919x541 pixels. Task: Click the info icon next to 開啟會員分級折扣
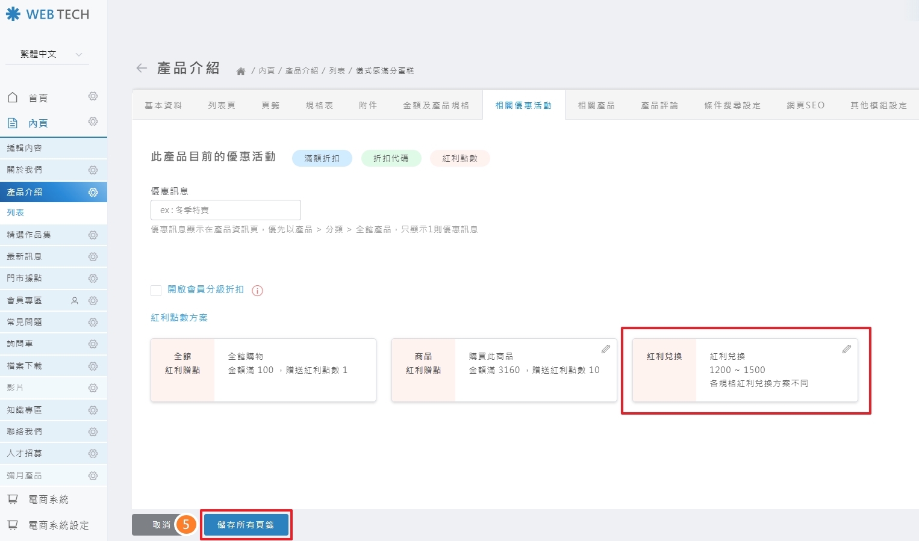pos(257,290)
